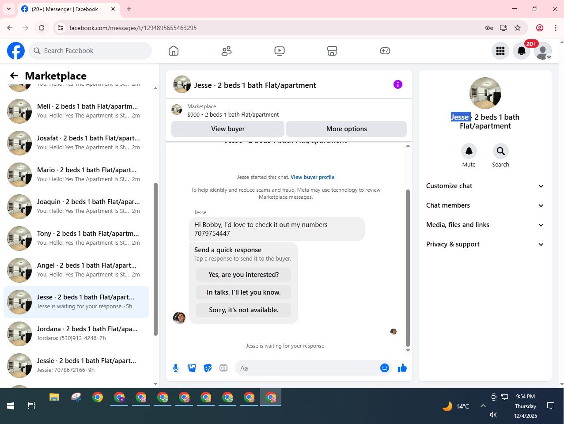The height and width of the screenshot is (424, 564).
Task: Go to the Home feed icon
Action: pyautogui.click(x=174, y=51)
